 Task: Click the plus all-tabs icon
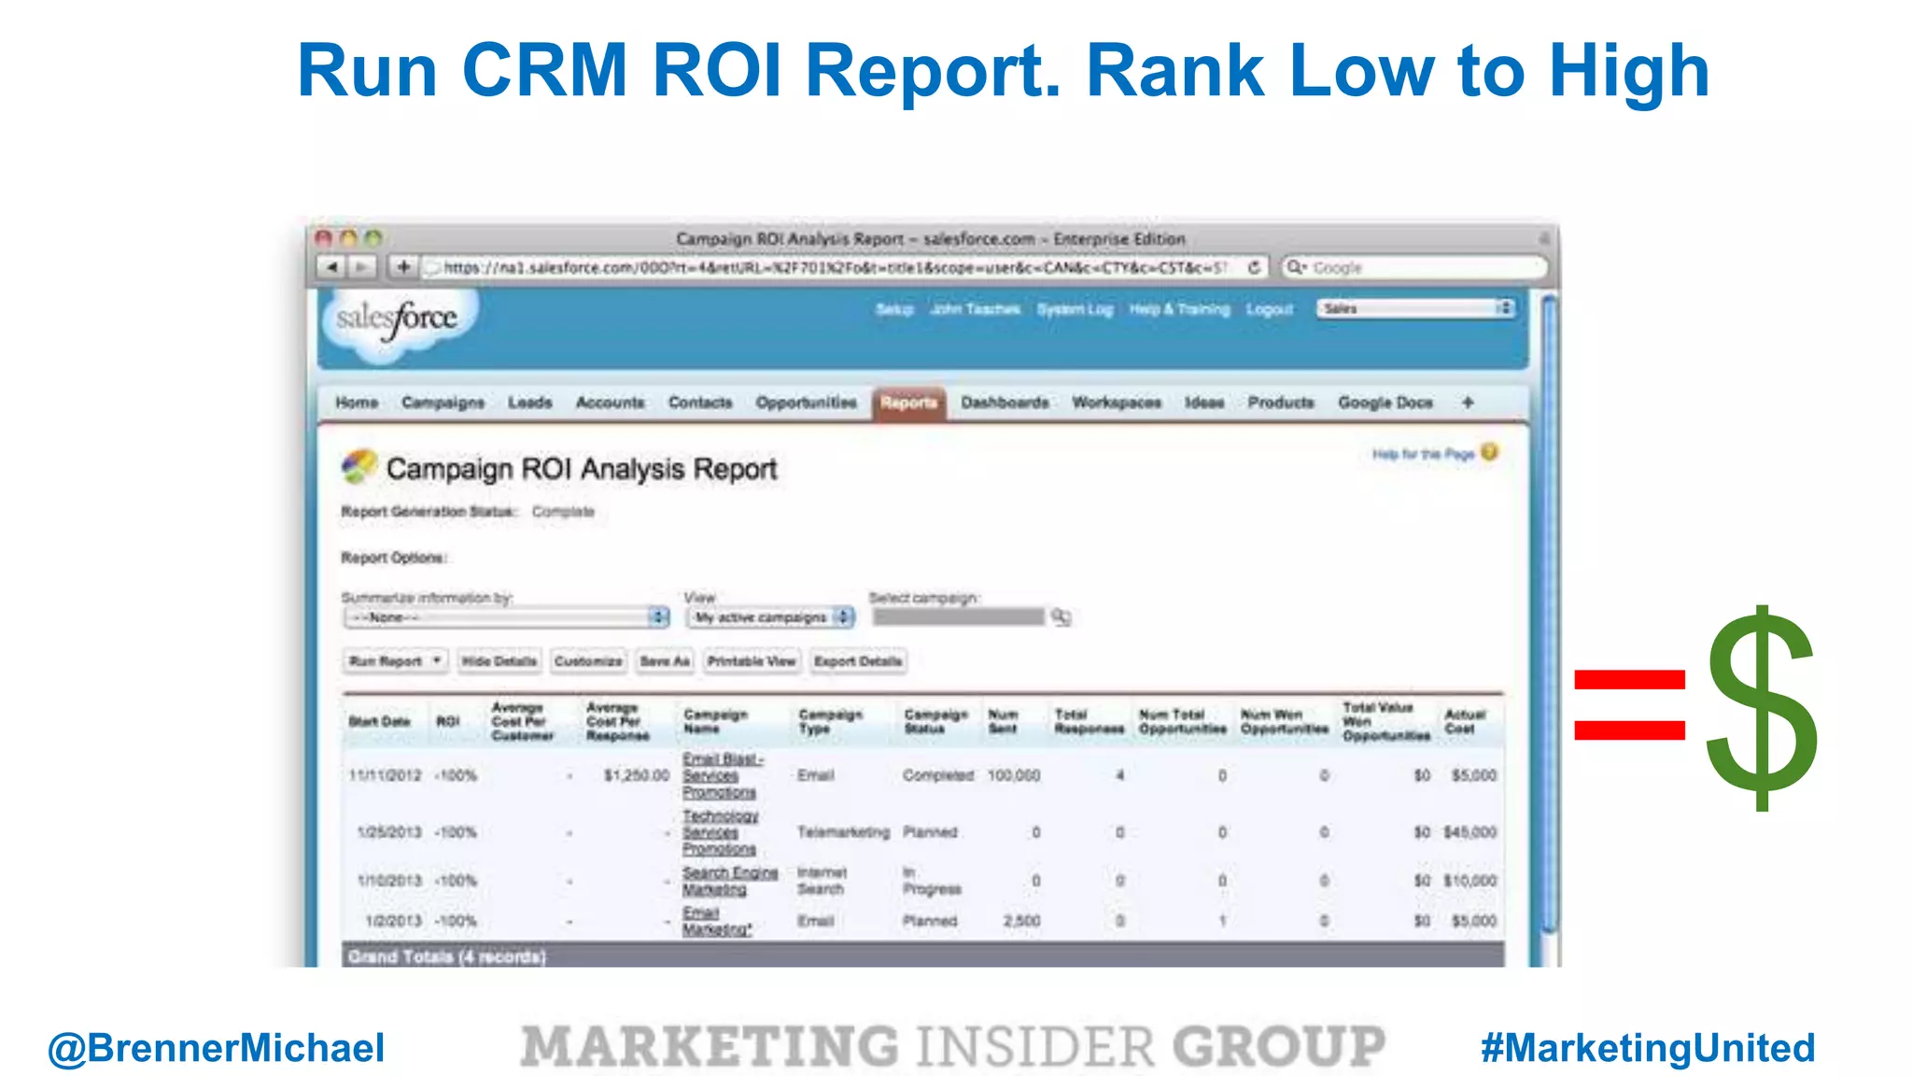pos(1468,403)
